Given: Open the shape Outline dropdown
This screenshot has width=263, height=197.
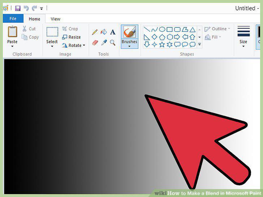Looking at the screenshot, I should 217,29.
